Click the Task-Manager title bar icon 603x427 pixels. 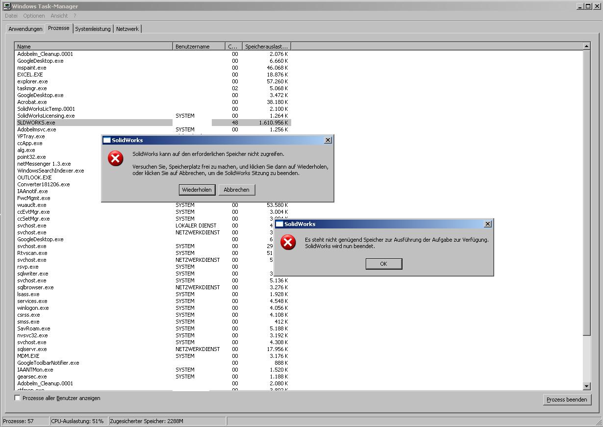tap(7, 6)
